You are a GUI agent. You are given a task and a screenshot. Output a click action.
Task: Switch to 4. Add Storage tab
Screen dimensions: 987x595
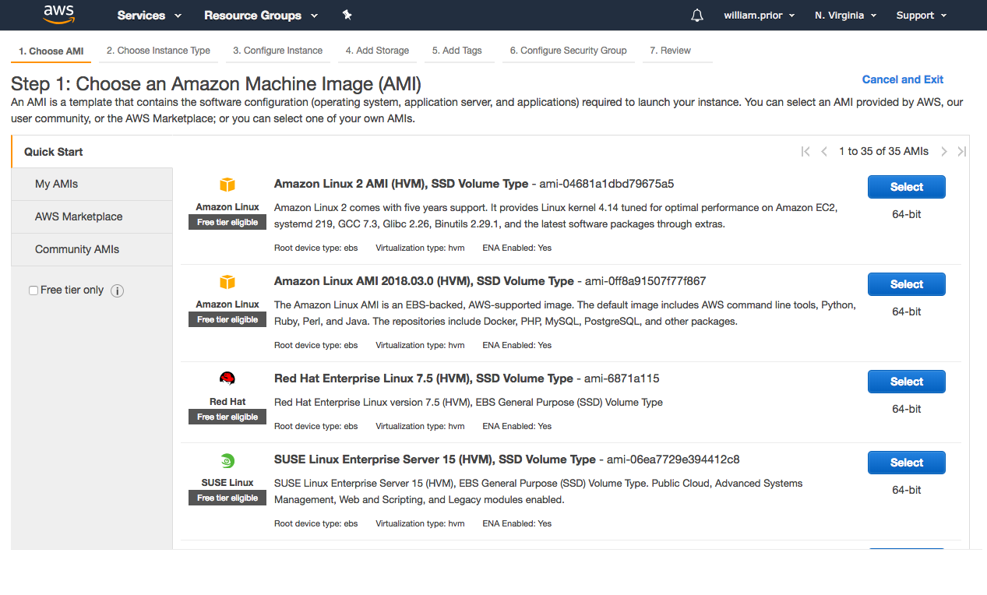377,51
